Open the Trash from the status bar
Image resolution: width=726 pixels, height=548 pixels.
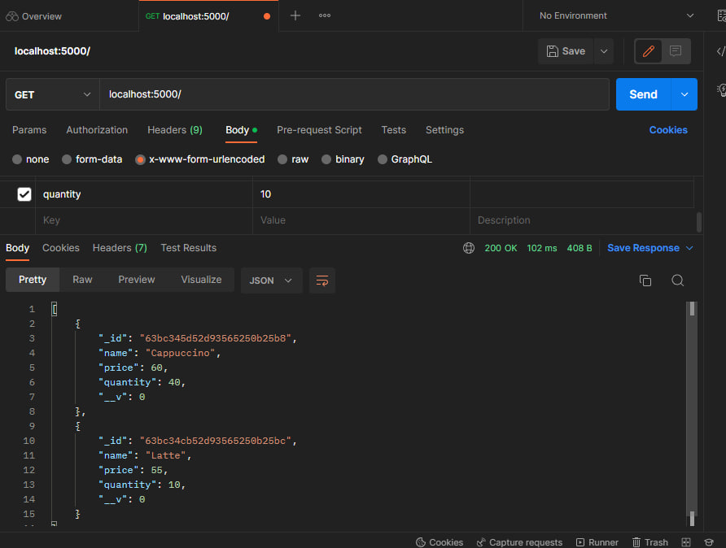coord(649,541)
